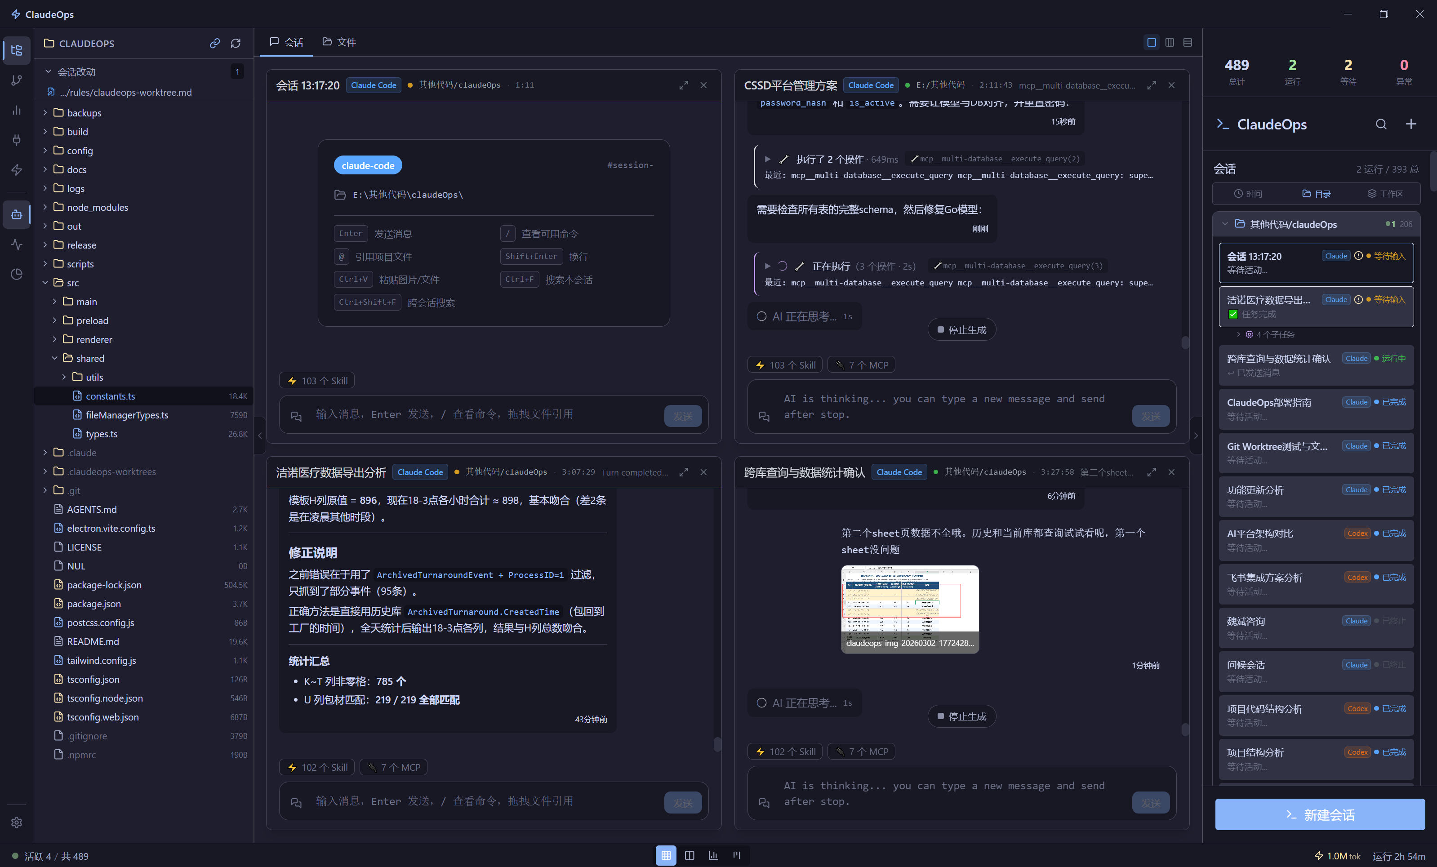Click the git branch icon in left sidebar
Screen dimensions: 1437x867
point(16,80)
